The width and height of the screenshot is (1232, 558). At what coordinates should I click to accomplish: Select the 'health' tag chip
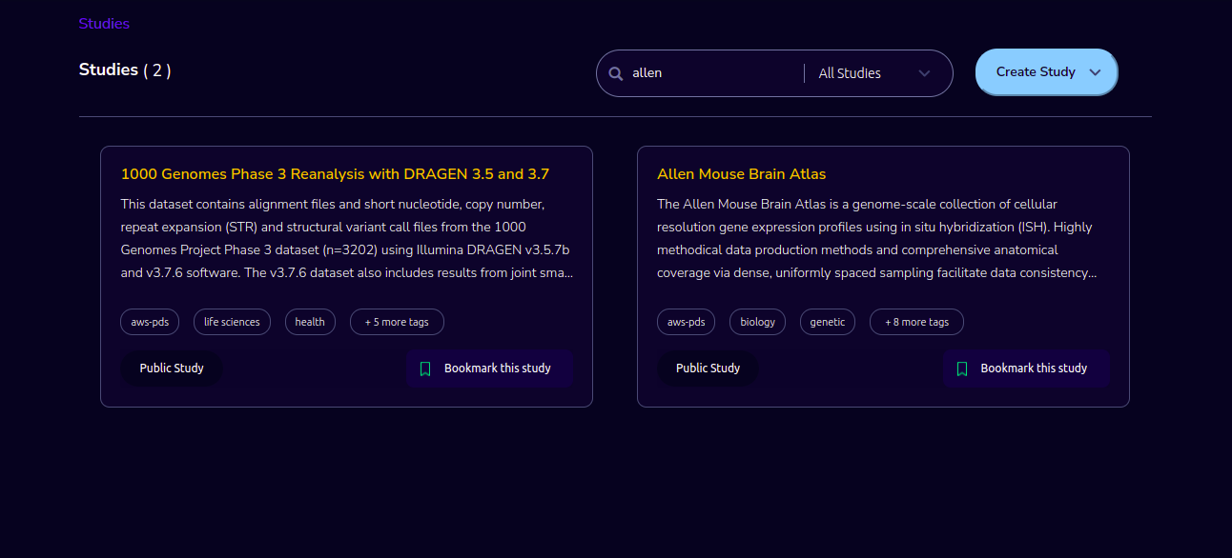[x=310, y=322]
